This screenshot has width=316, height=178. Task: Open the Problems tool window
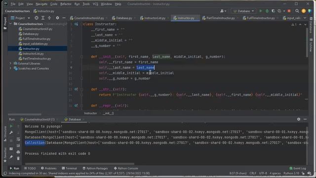coord(48,168)
